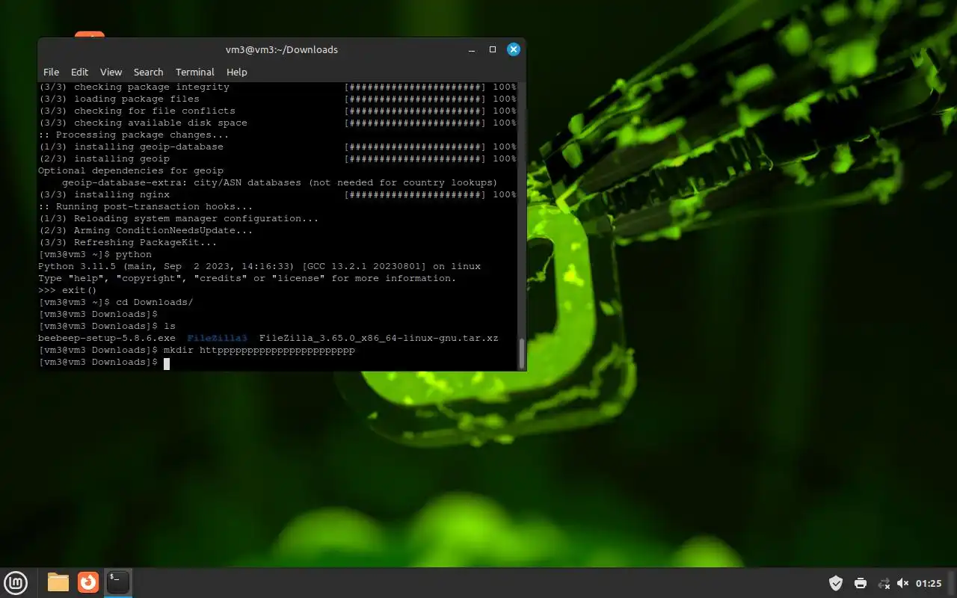Click FileZilla_3.65.0_x86_64-linux-gnu.tar.xz filename
This screenshot has height=598, width=957.
[x=378, y=338]
